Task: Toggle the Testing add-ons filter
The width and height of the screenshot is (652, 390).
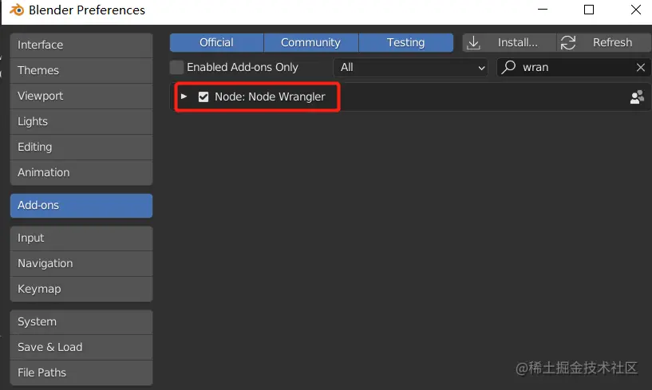Action: pos(406,43)
